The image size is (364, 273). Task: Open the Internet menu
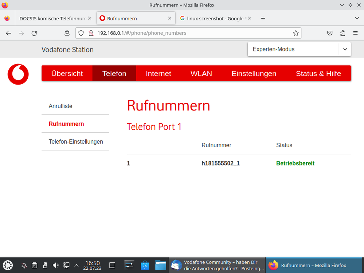[158, 73]
